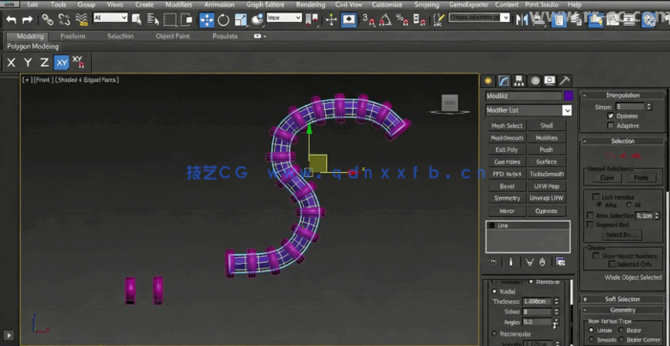670x346 pixels.
Task: Click the Mirror tool icon in toolbar
Action: point(522,20)
